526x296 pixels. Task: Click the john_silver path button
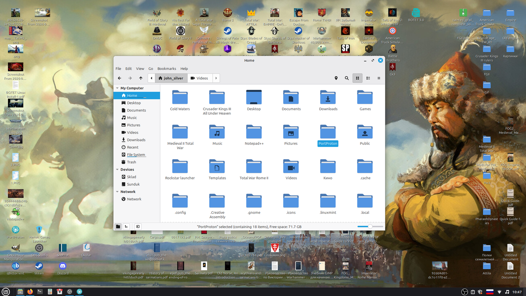coord(171,78)
